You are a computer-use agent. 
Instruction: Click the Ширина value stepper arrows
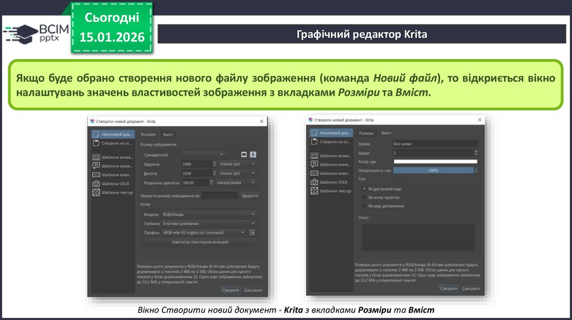pyautogui.click(x=214, y=164)
